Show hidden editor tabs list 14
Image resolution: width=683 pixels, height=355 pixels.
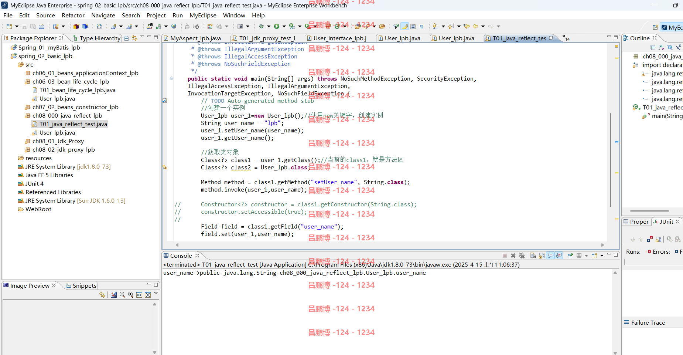(566, 38)
